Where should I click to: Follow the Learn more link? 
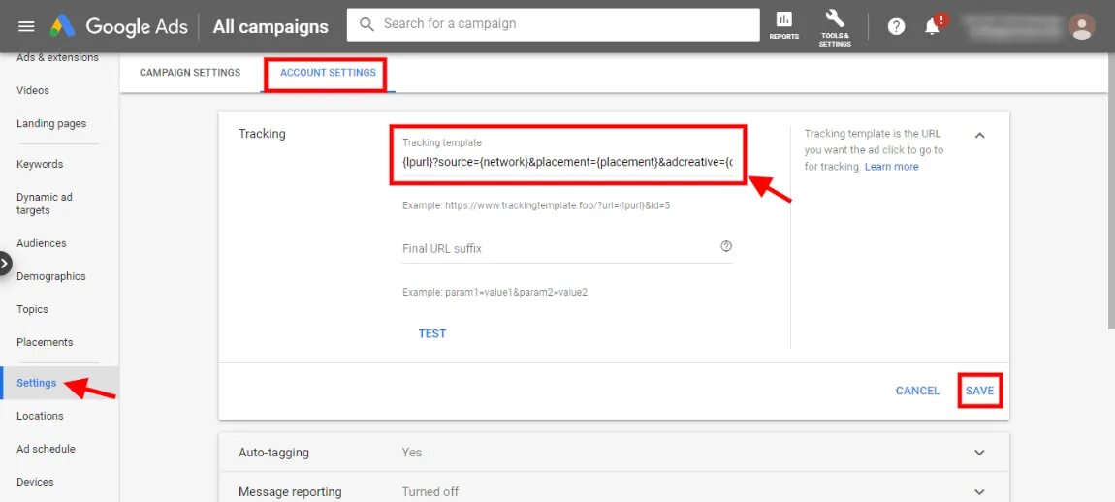tap(892, 167)
